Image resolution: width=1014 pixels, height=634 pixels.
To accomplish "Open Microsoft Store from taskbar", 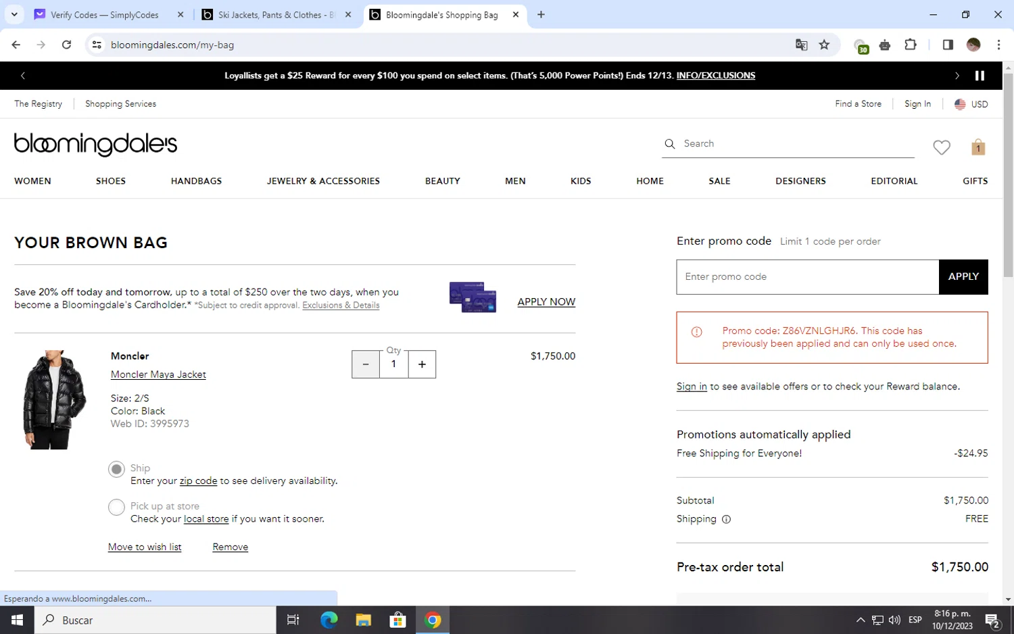I will click(397, 620).
